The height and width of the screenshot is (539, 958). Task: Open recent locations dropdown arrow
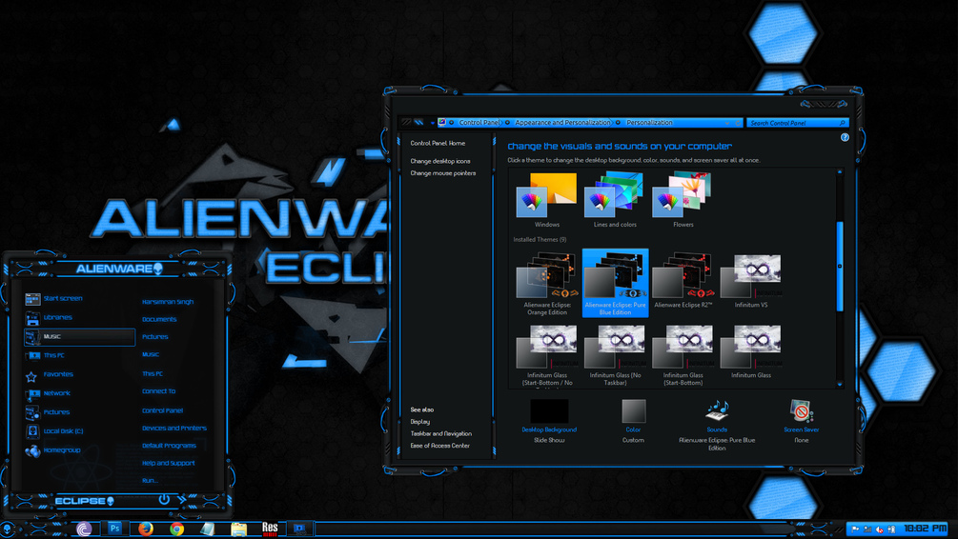coord(432,123)
